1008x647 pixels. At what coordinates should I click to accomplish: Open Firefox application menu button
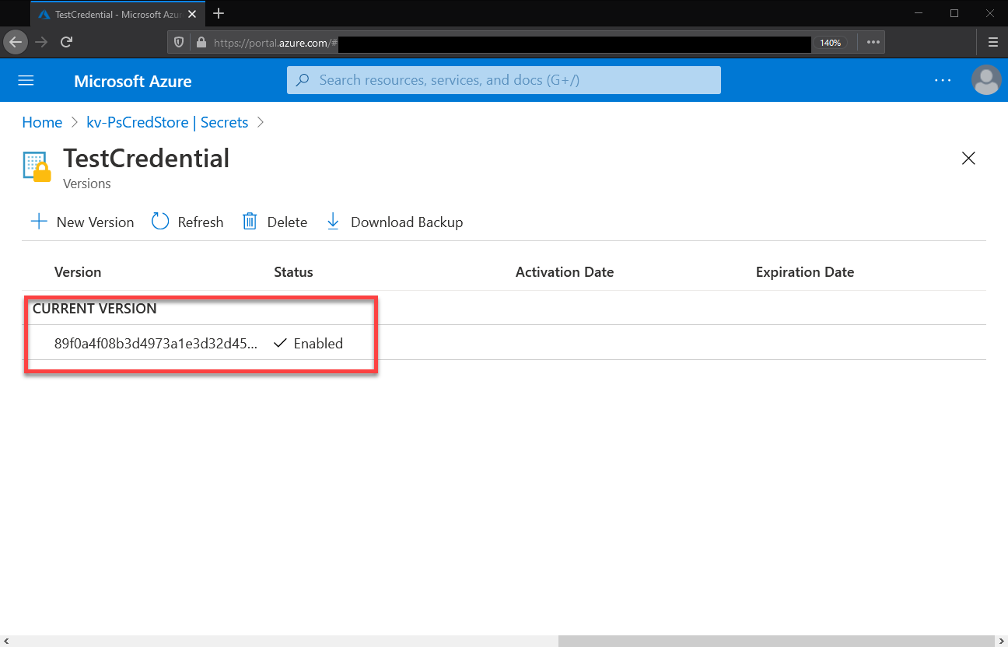992,42
